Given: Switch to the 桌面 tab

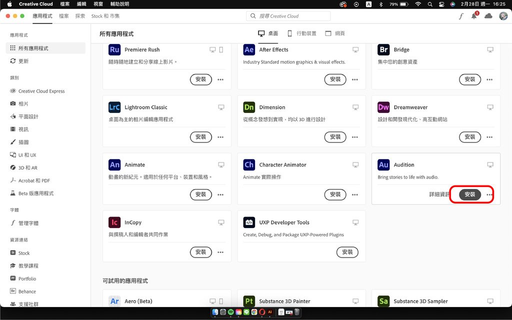Looking at the screenshot, I should (x=268, y=33).
